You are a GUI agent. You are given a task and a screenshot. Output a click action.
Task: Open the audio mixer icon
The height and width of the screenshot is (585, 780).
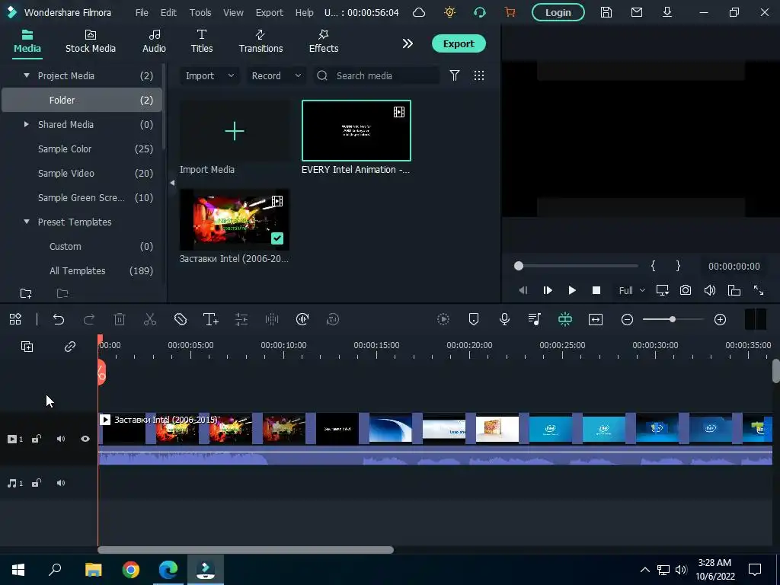click(534, 319)
